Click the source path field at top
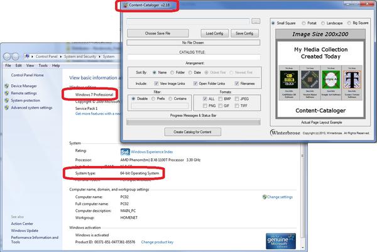This screenshot has height=252, width=377. 188,21
